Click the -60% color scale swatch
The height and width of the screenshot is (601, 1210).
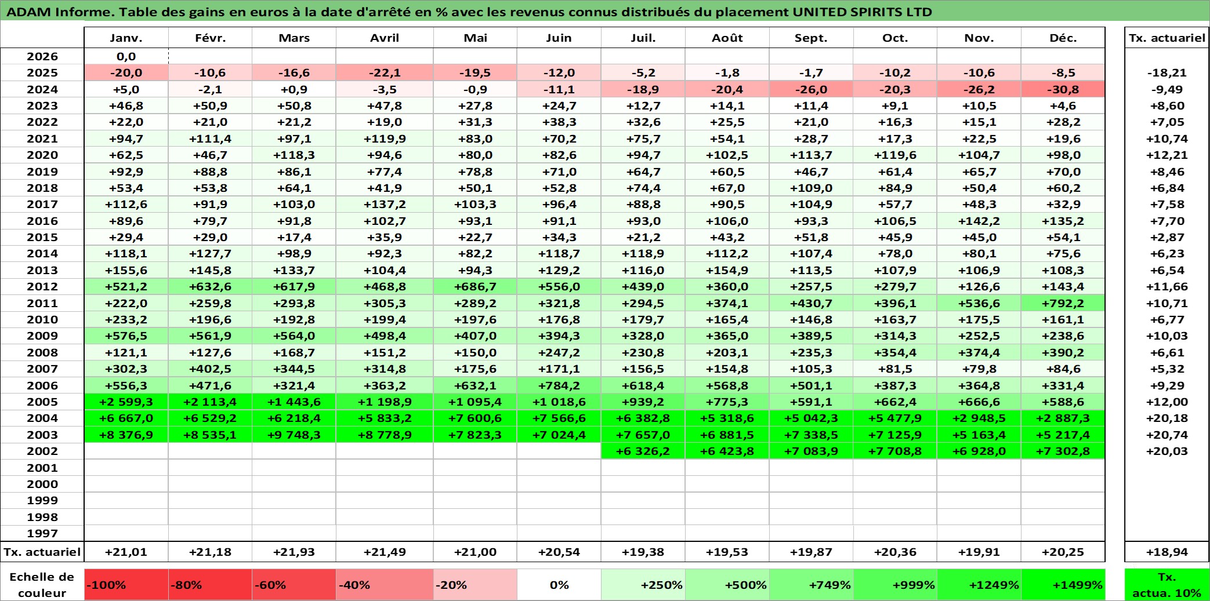[294, 584]
